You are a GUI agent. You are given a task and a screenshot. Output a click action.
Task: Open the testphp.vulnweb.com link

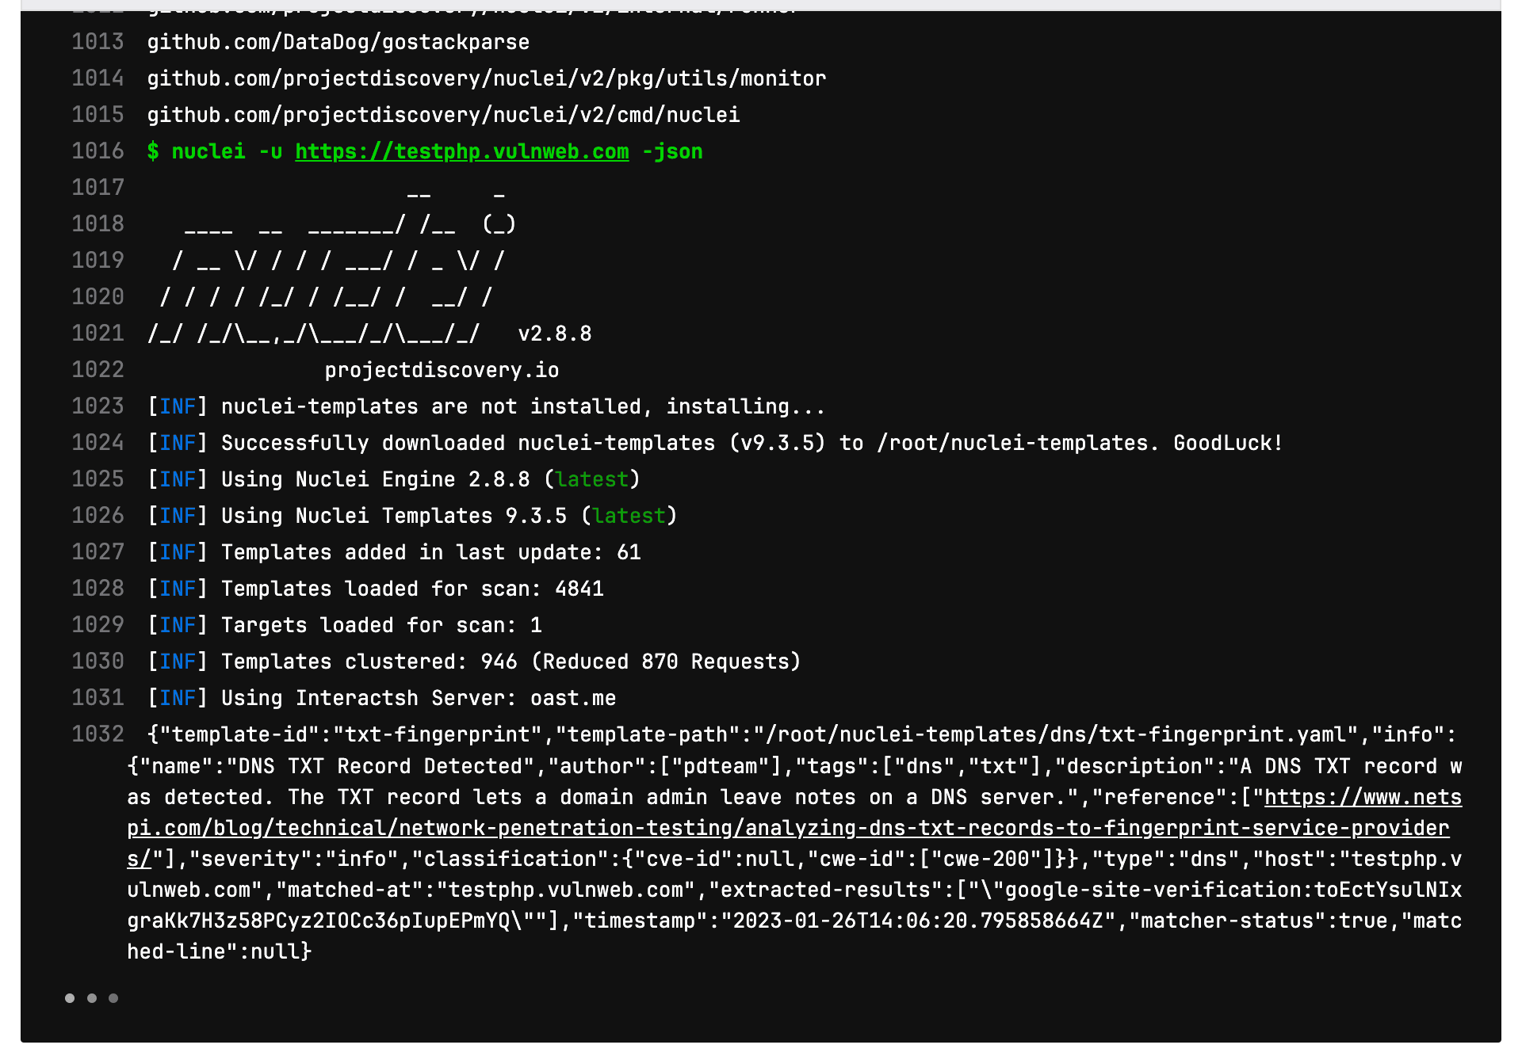tap(461, 151)
